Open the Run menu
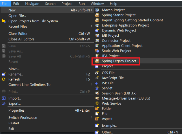Screen dimensions: 182x134 point(82,4)
